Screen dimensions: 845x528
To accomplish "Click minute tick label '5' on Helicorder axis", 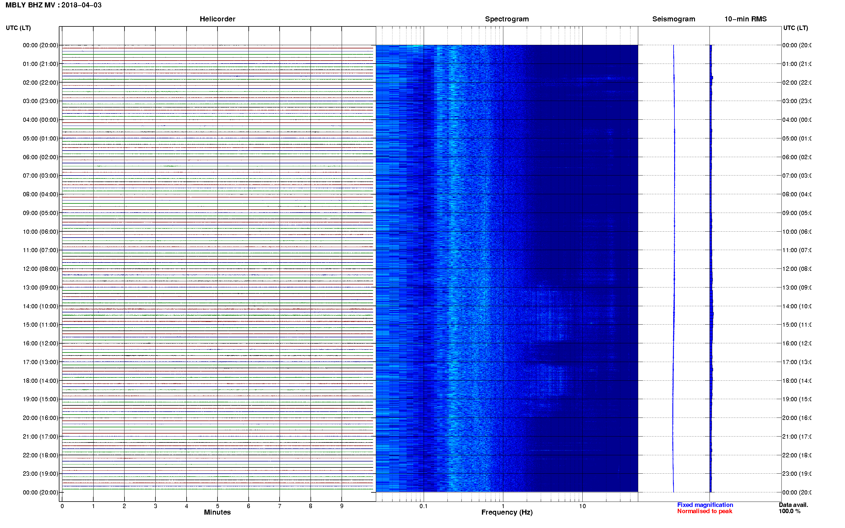I will tap(217, 506).
